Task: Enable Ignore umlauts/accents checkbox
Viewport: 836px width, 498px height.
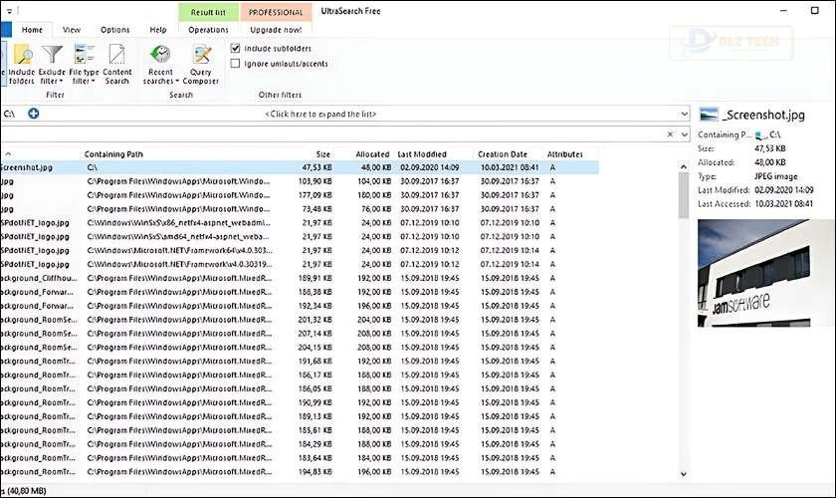Action: pos(236,64)
